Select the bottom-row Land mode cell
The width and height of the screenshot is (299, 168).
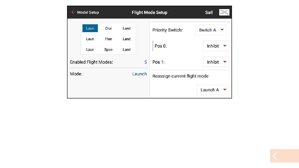coord(127,50)
